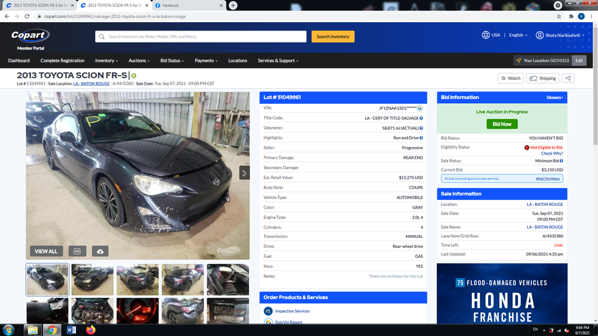Click the Copart logo
Screen dimensions: 598x336
tap(30, 36)
